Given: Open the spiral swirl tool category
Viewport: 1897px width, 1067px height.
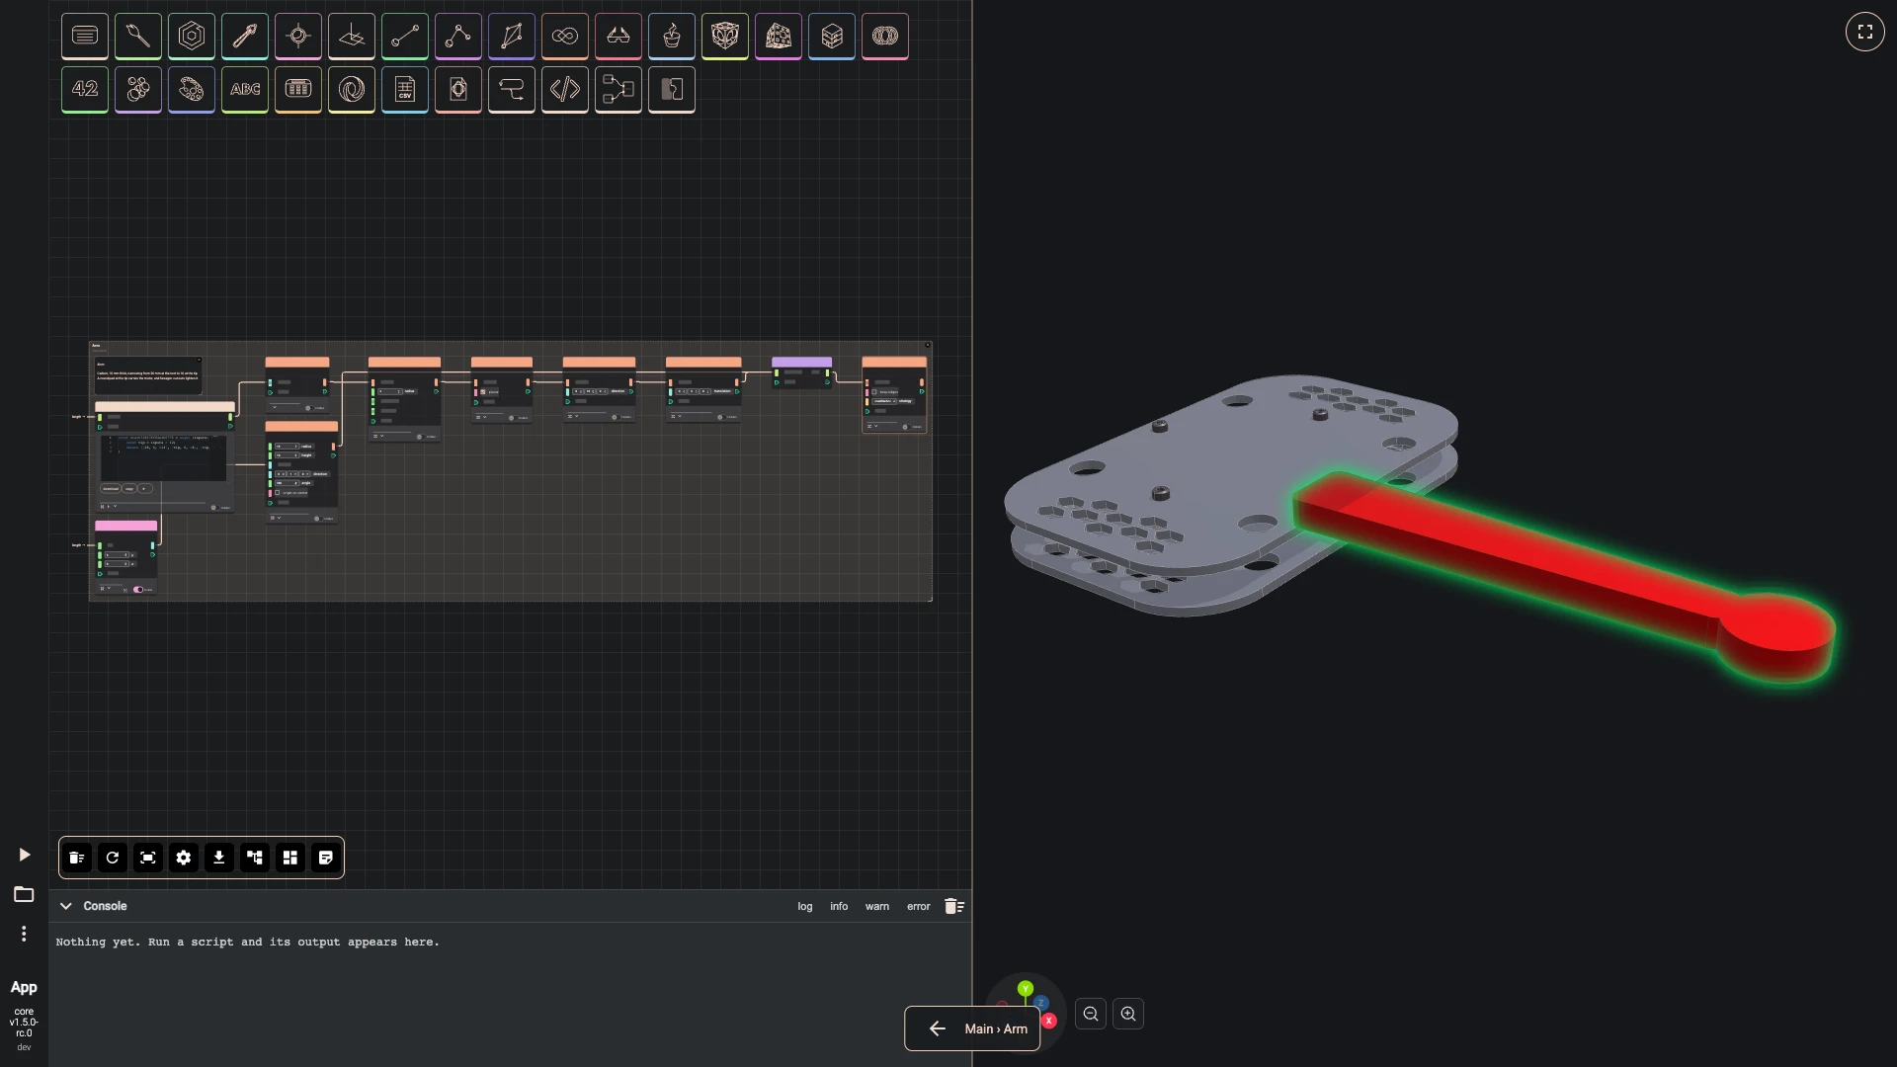Looking at the screenshot, I should click(352, 90).
